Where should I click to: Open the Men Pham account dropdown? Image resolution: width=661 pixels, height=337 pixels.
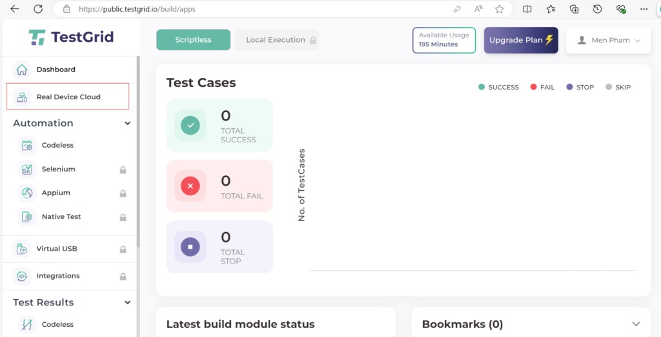tap(608, 40)
